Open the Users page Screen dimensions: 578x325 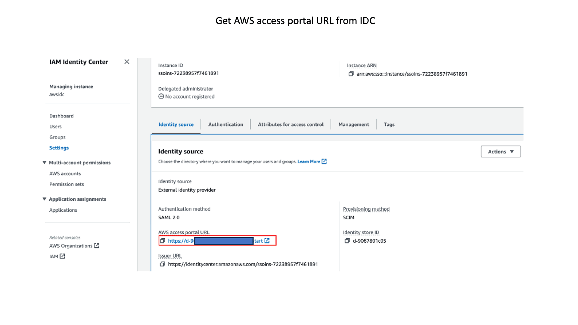point(55,126)
